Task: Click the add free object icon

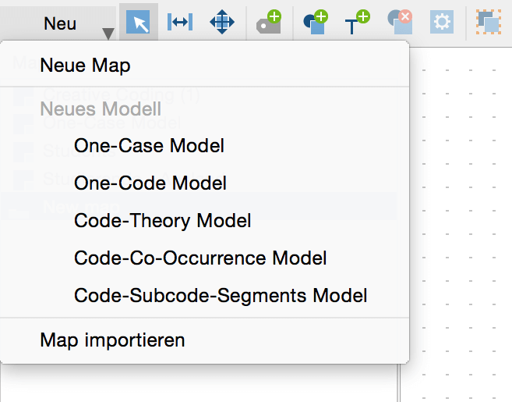Action: pyautogui.click(x=316, y=22)
